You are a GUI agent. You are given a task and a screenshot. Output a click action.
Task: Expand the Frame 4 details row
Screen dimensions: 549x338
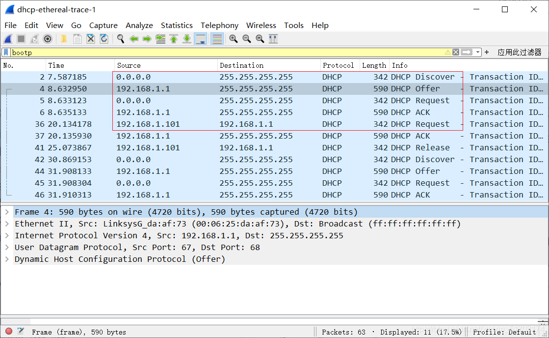[x=7, y=212]
